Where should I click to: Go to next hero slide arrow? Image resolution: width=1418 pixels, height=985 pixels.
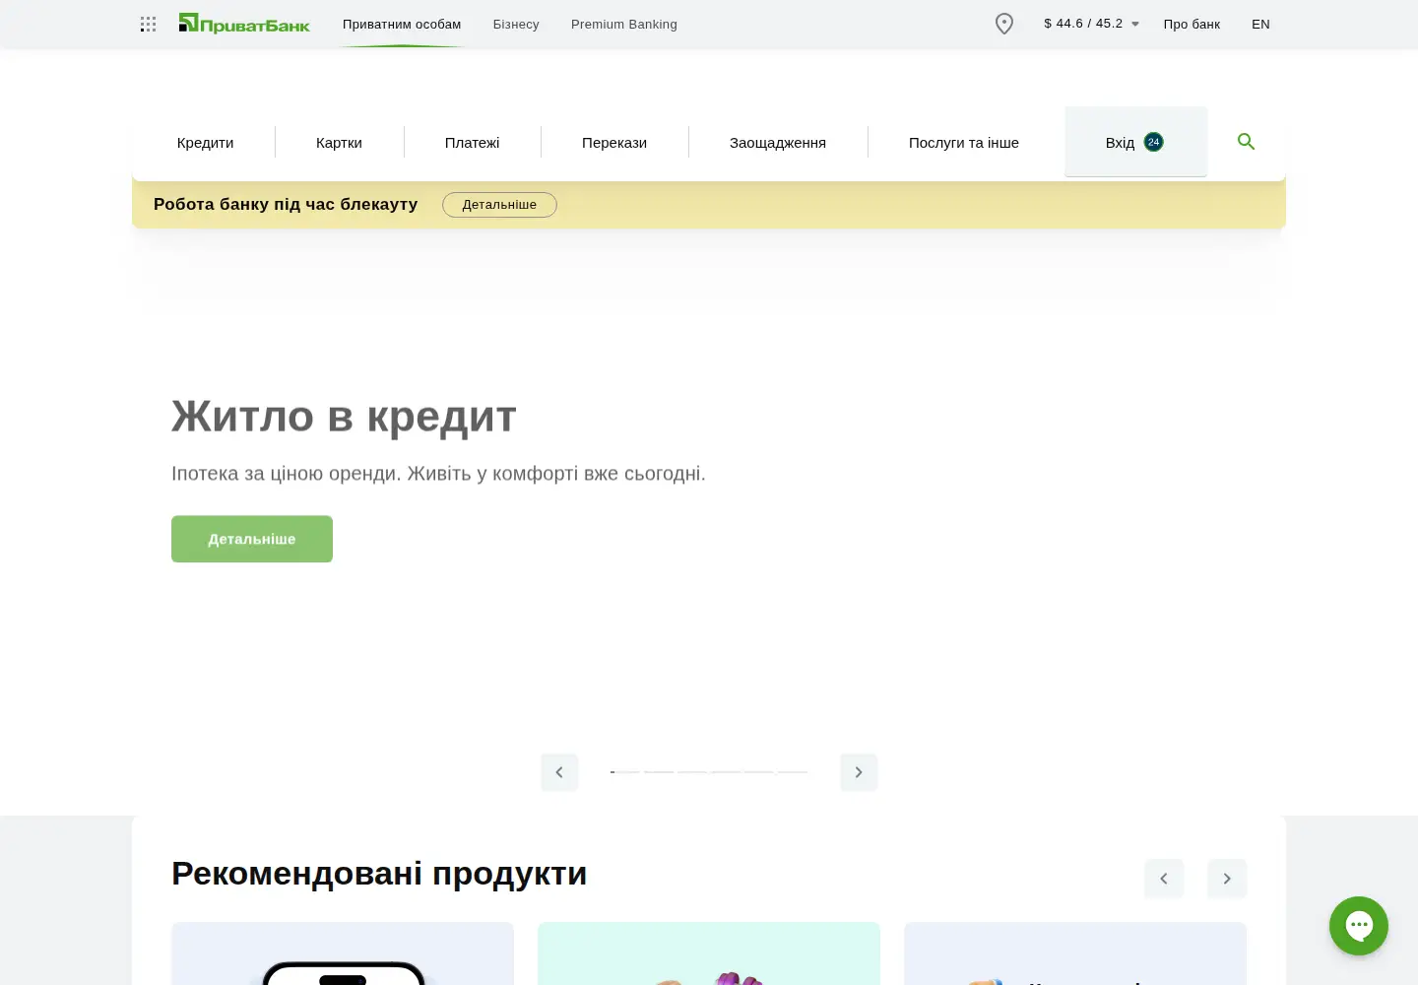point(859,772)
